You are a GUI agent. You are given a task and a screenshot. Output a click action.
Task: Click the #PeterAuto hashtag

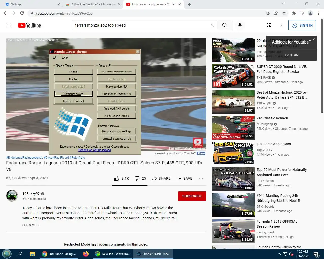tap(77, 157)
